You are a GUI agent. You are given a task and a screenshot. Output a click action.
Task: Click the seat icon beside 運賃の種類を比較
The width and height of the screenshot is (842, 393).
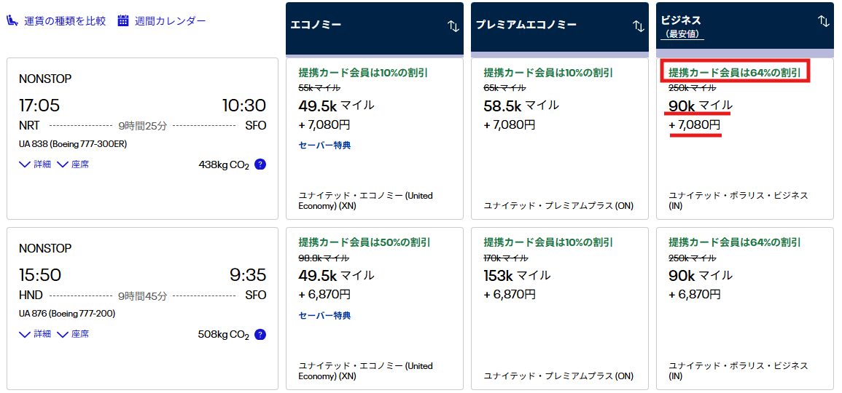[x=13, y=21]
